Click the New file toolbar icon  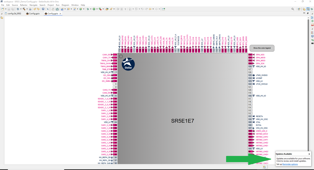tap(3, 9)
